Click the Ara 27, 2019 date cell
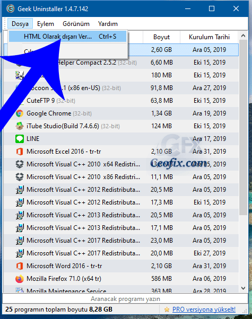Screen dimensions: 252x319 tap(209, 88)
